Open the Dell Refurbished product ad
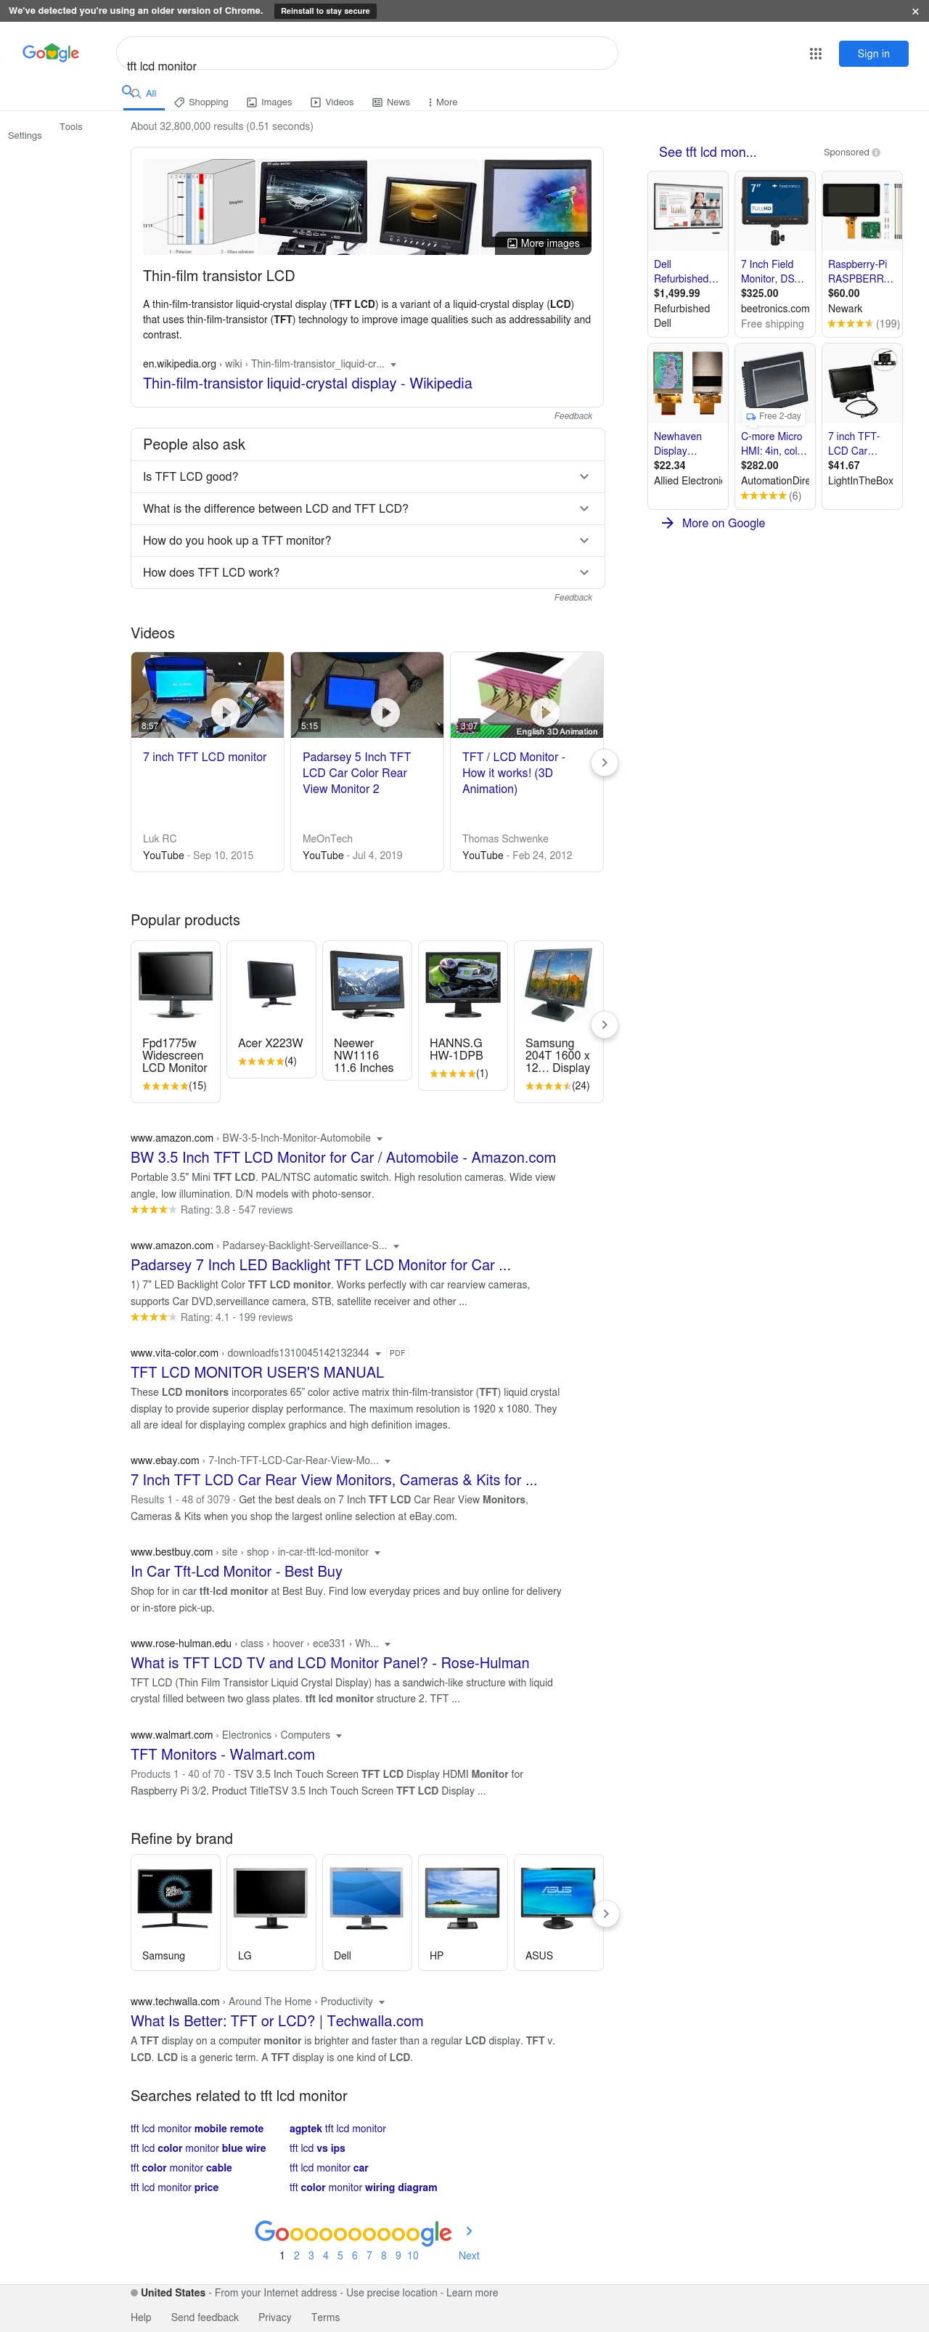This screenshot has width=929, height=2332. point(687,254)
